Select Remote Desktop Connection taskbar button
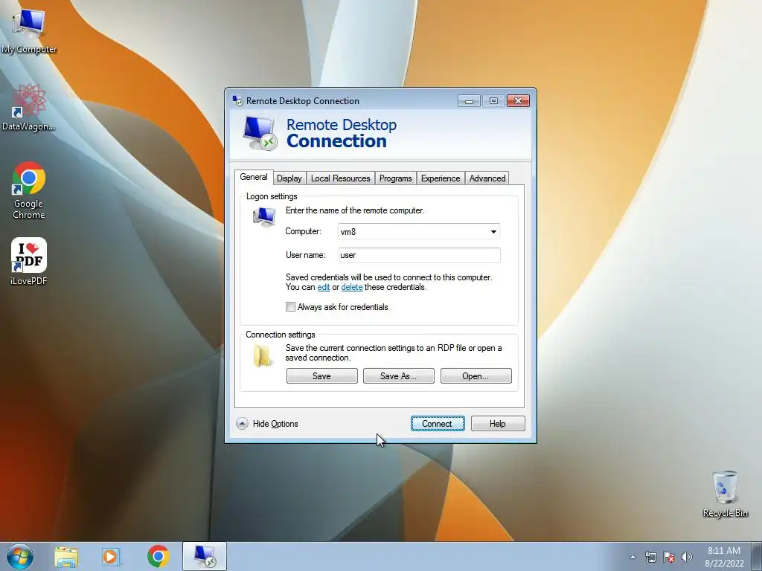Image resolution: width=762 pixels, height=571 pixels. pyautogui.click(x=205, y=556)
